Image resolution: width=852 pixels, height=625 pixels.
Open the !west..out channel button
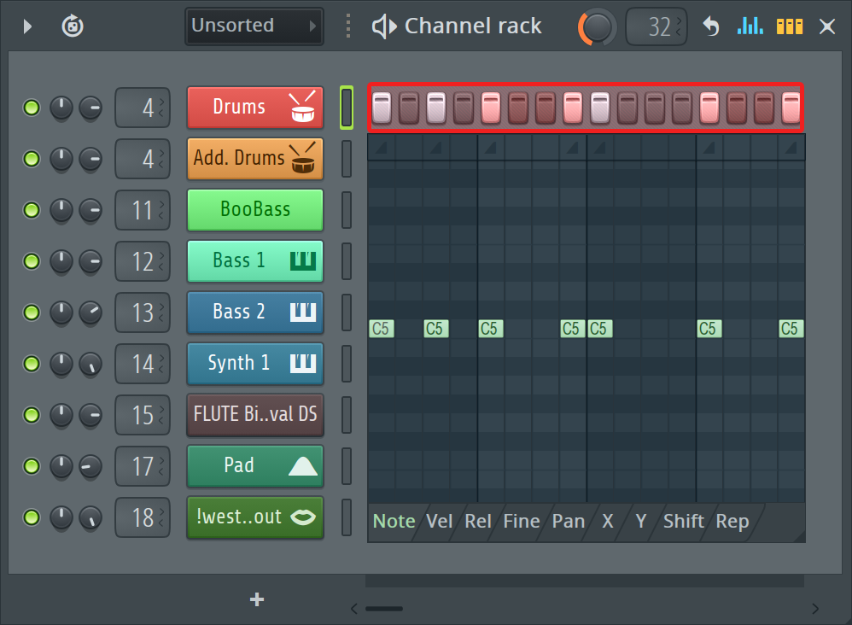pyautogui.click(x=255, y=517)
